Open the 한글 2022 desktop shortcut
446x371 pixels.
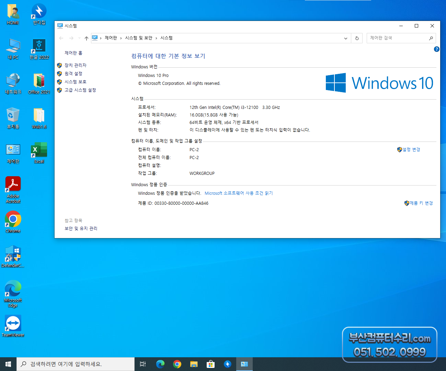coord(39,49)
